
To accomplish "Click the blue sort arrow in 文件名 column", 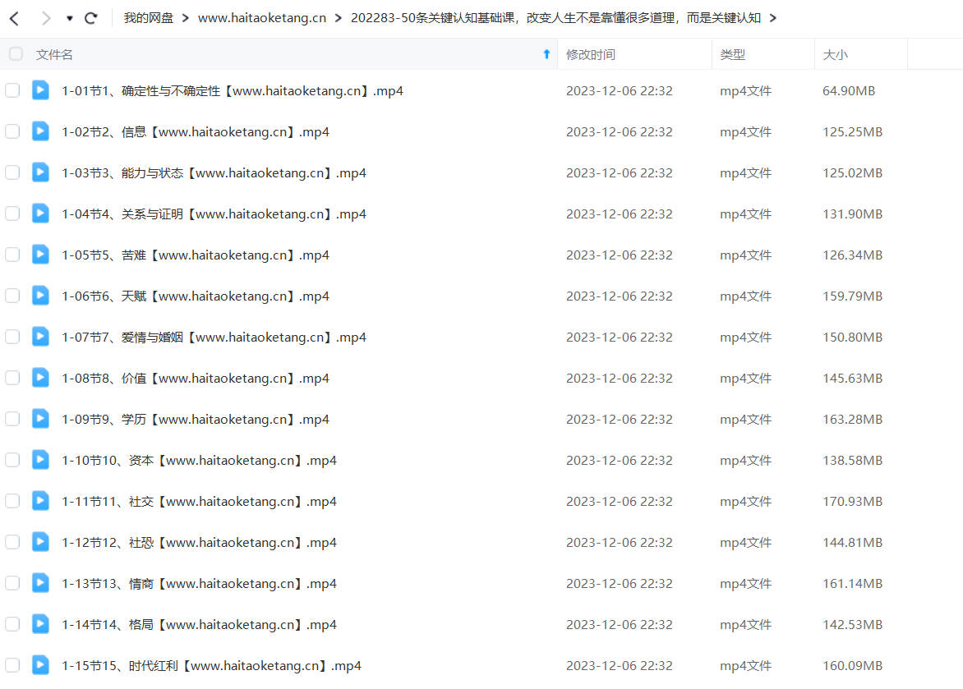I will 546,54.
